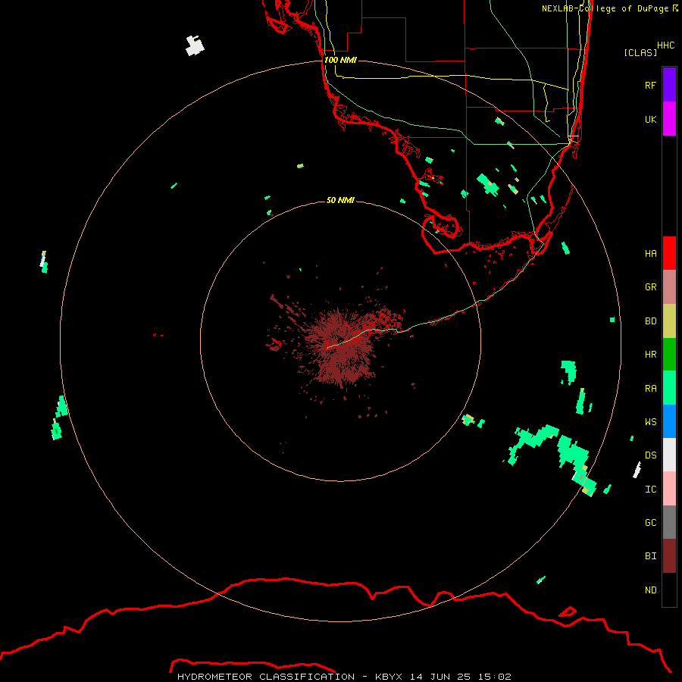Click the NEXLAB-College of DuPage credit text

[x=609, y=8]
